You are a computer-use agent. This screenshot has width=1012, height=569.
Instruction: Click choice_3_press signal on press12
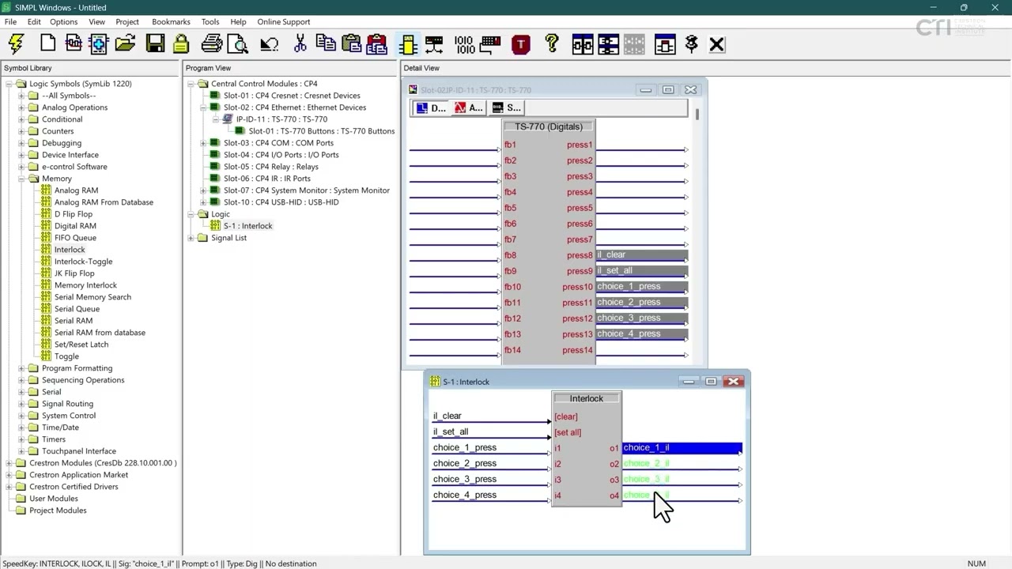pyautogui.click(x=642, y=318)
